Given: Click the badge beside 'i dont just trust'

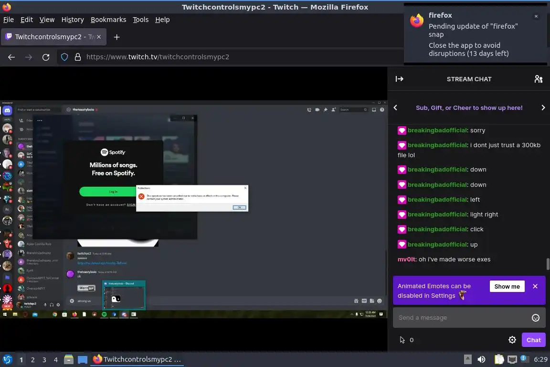Looking at the screenshot, I should (x=402, y=145).
